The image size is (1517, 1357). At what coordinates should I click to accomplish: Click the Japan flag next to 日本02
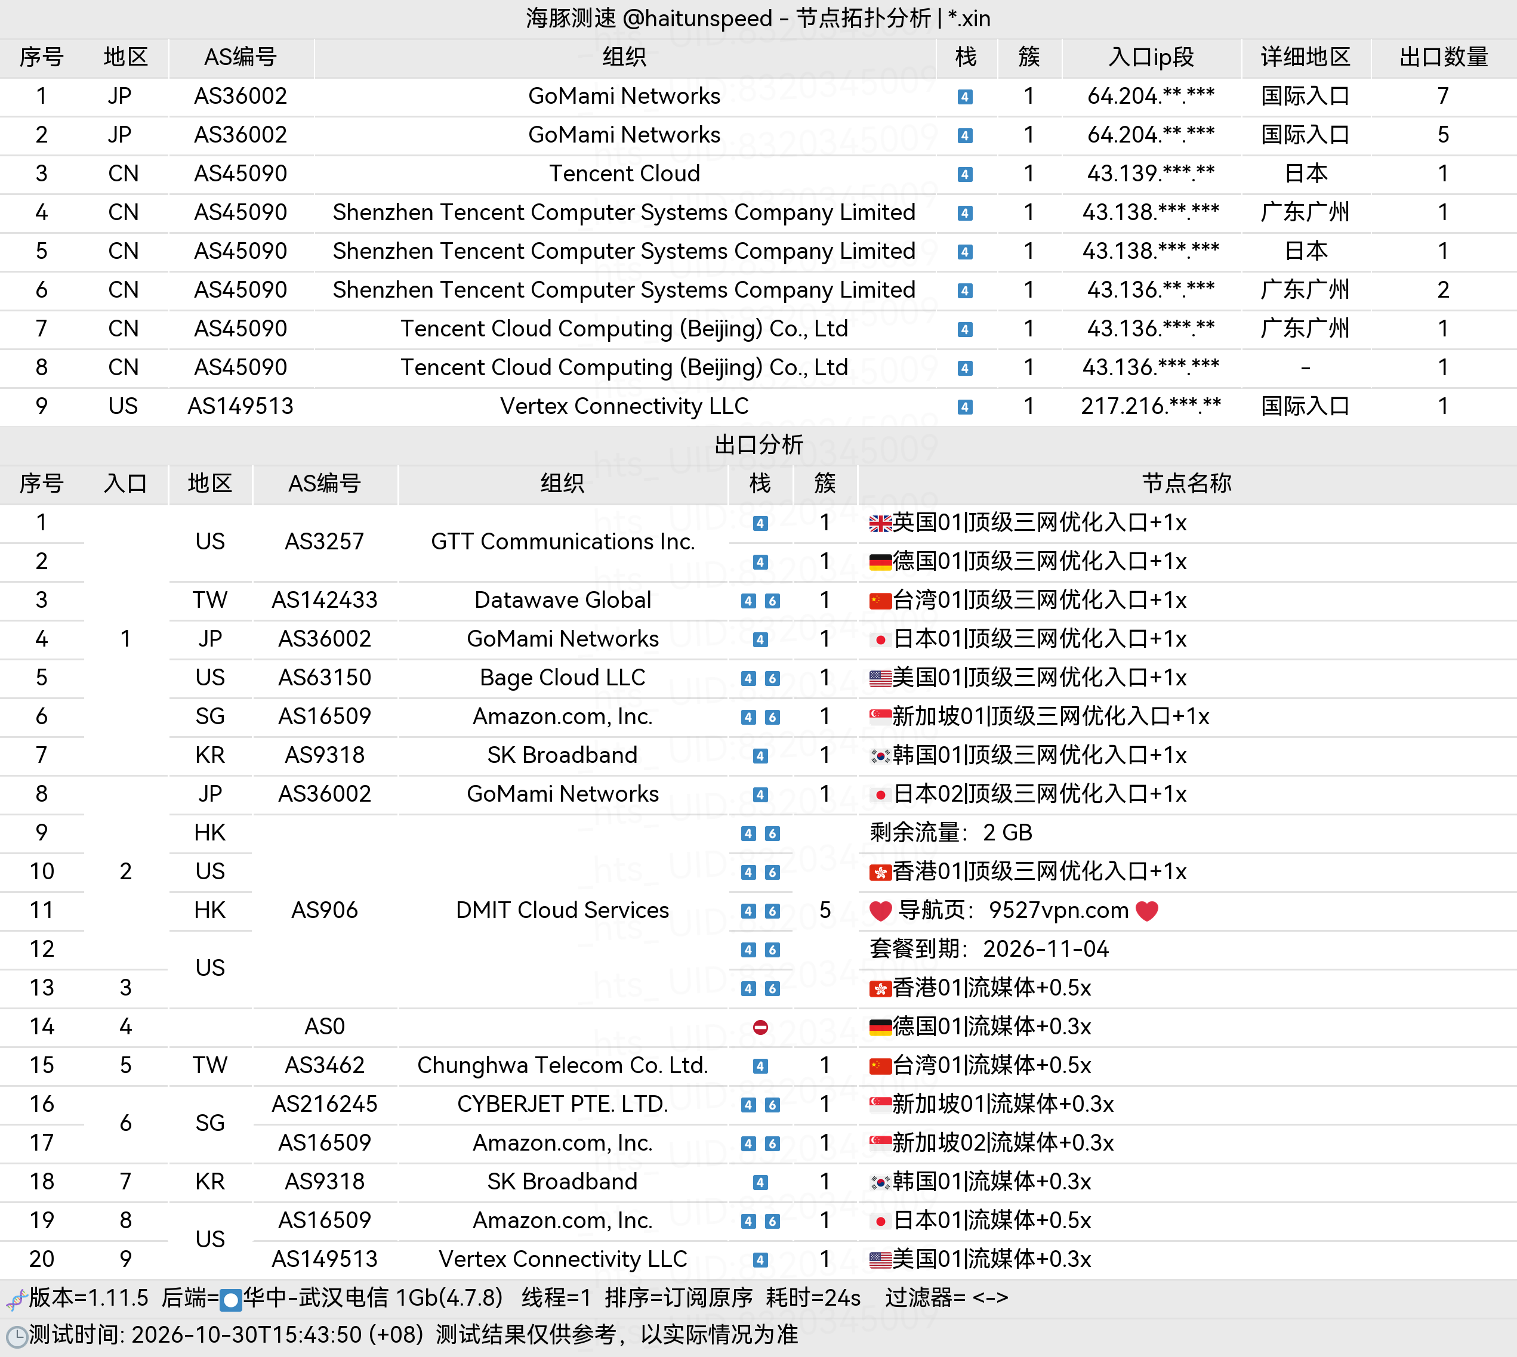880,795
